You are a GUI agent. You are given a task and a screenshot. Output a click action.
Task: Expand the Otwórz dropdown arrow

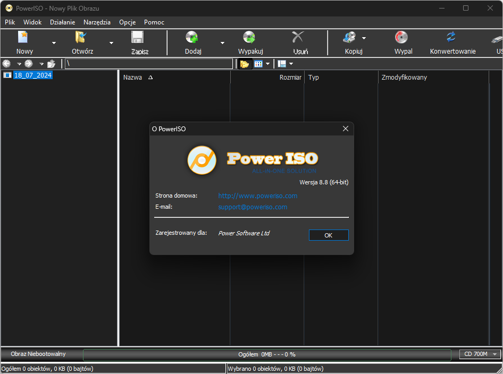click(111, 43)
